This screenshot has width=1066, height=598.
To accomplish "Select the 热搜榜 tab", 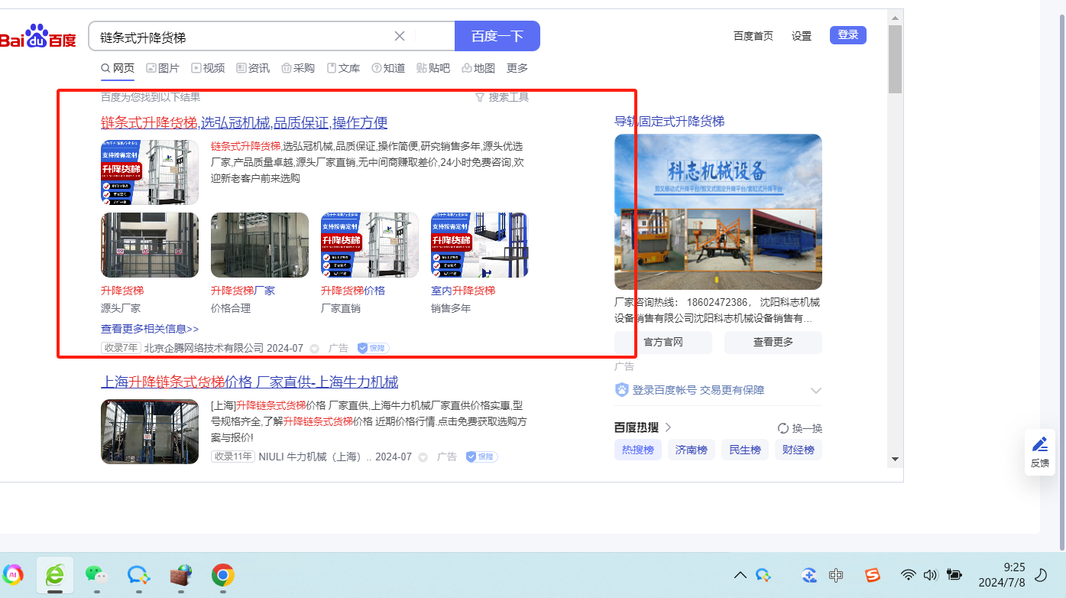I will pos(638,450).
